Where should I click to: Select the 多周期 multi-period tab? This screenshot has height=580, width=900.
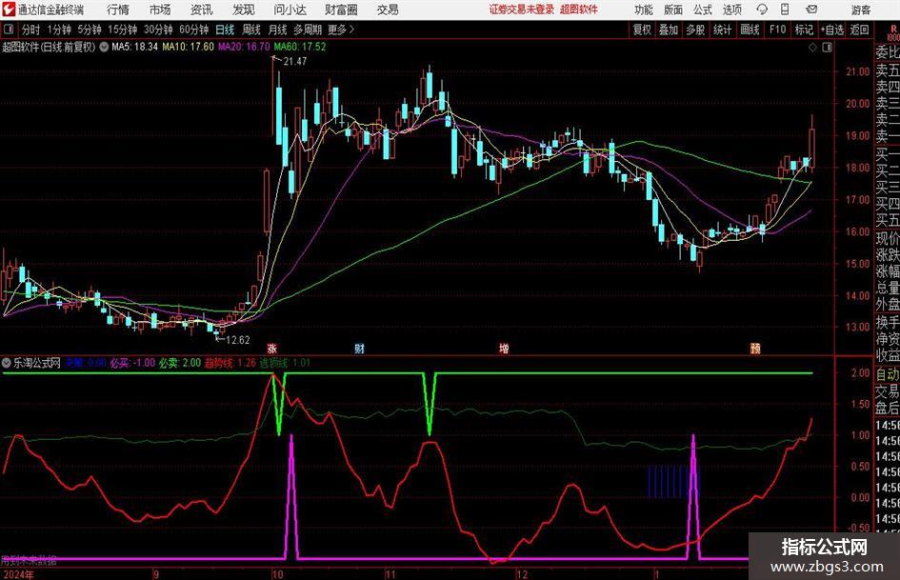[x=308, y=30]
